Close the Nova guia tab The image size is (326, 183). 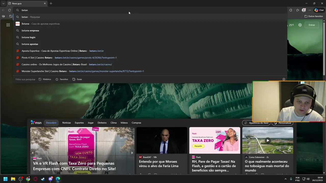[x=45, y=4]
